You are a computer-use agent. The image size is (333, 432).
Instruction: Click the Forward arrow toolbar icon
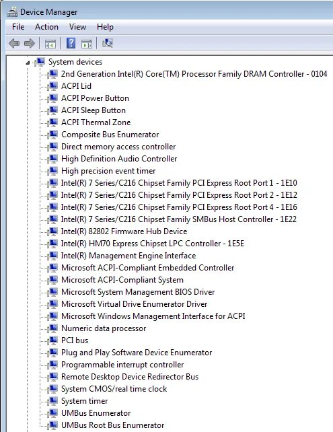pyautogui.click(x=30, y=43)
